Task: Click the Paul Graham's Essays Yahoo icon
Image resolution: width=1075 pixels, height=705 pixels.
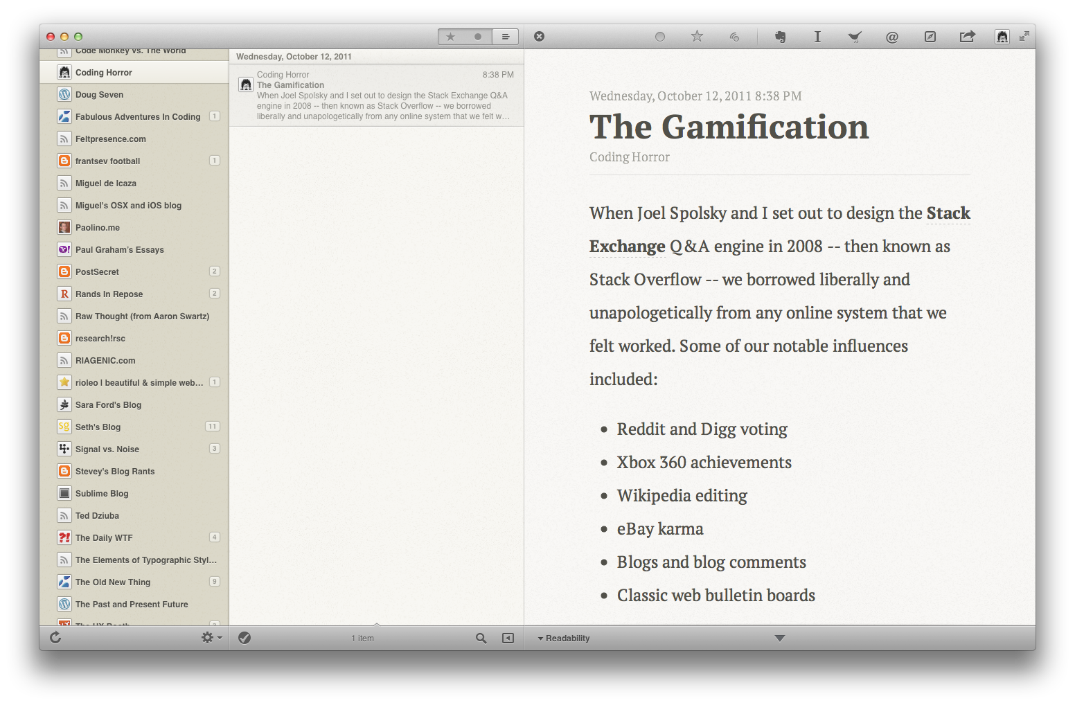Action: [x=64, y=249]
